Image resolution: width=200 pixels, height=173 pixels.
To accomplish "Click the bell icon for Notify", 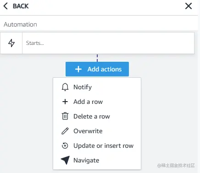I will [65, 87].
